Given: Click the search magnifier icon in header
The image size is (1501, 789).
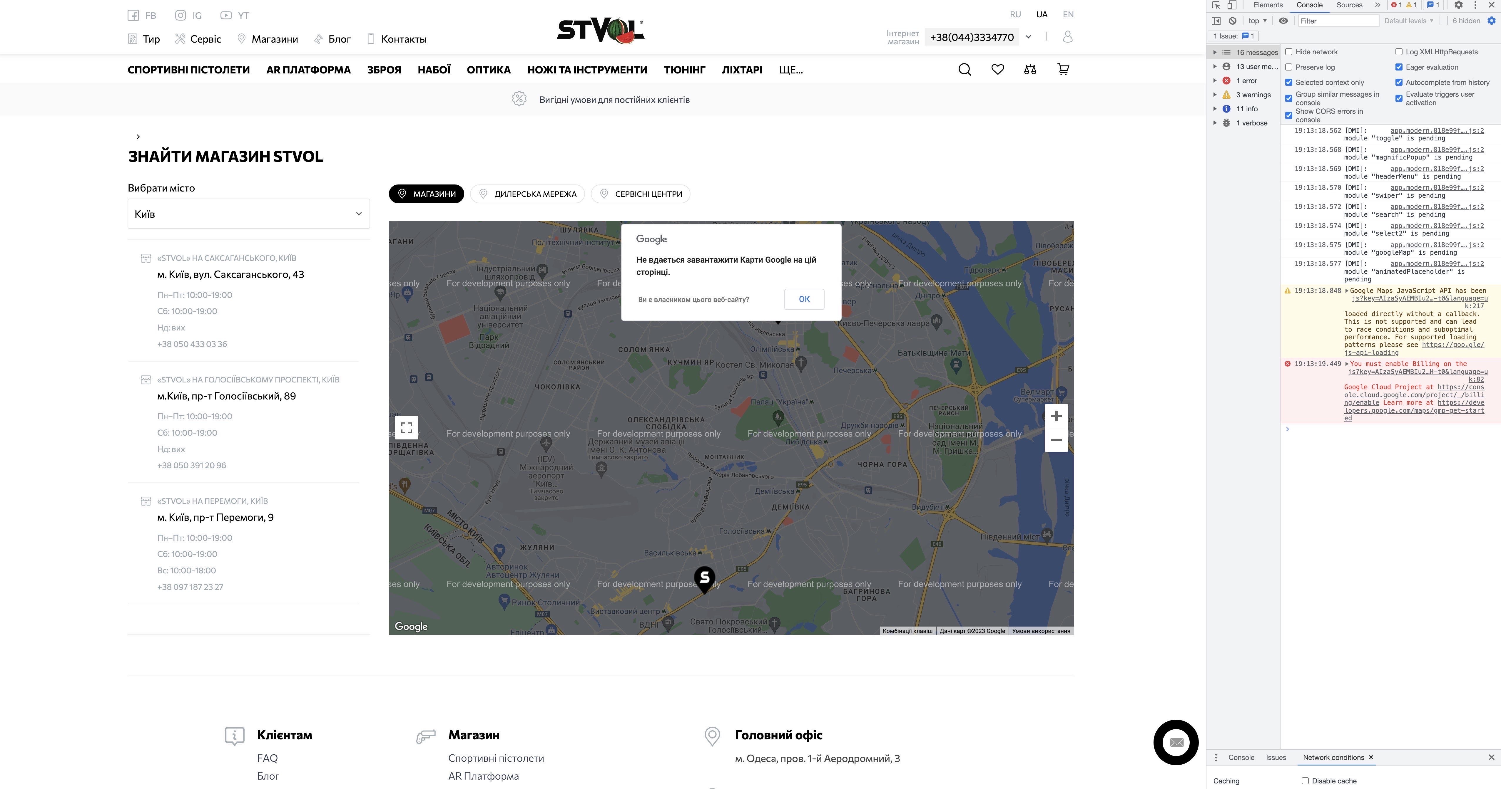Looking at the screenshot, I should (x=964, y=70).
